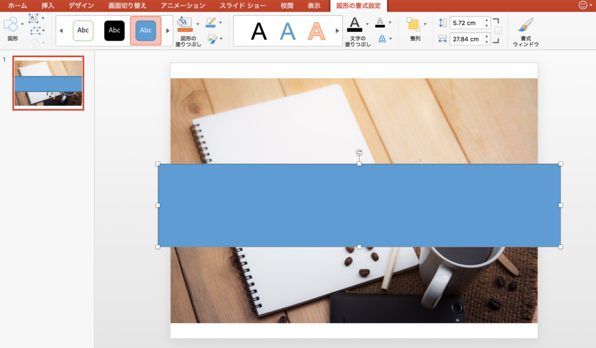Open the アニメーション tab

coord(183,5)
